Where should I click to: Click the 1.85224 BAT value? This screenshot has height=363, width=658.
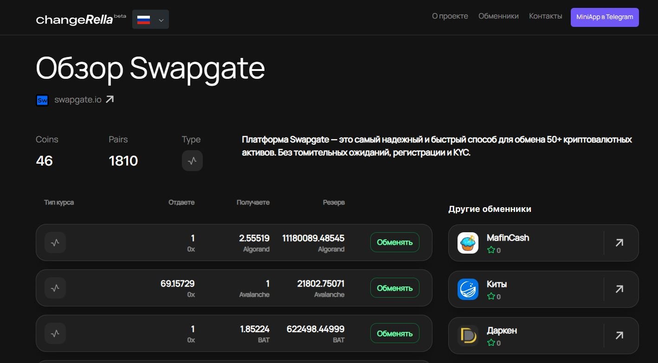(255, 329)
